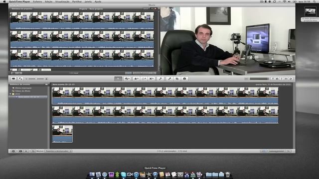Open Safari compass icon in the Dock
319x179 pixels.
click(x=105, y=175)
